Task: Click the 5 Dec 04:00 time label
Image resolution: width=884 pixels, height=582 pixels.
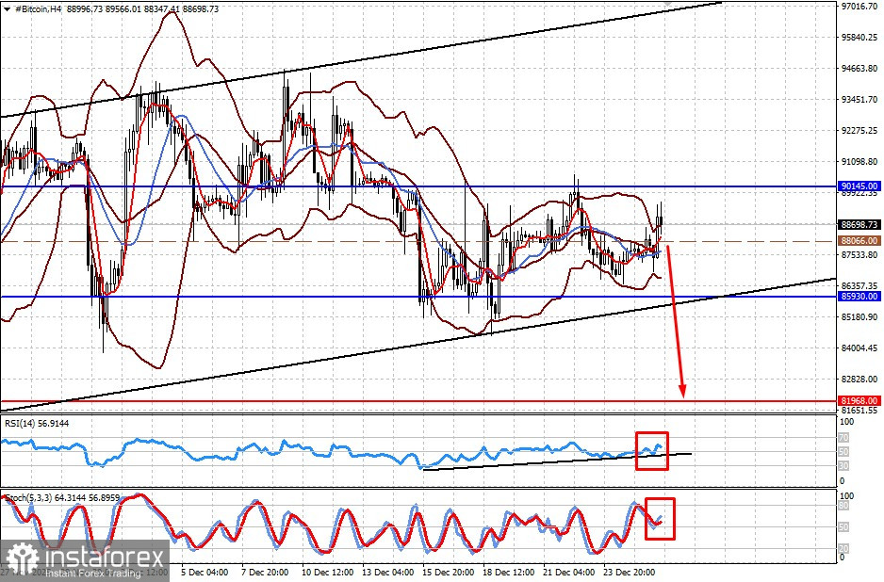Action: pos(205,572)
